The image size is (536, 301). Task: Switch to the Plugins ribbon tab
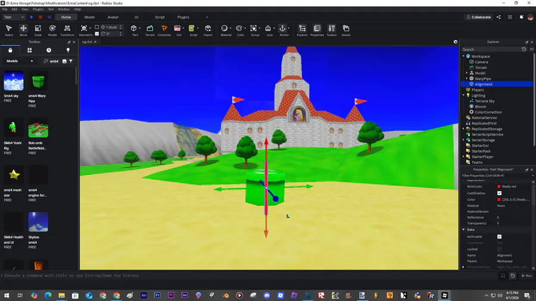tap(183, 17)
